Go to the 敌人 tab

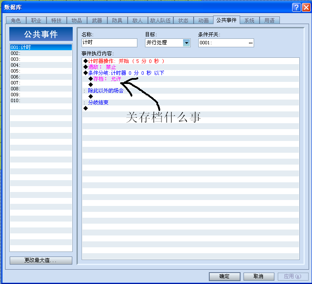click(x=138, y=20)
